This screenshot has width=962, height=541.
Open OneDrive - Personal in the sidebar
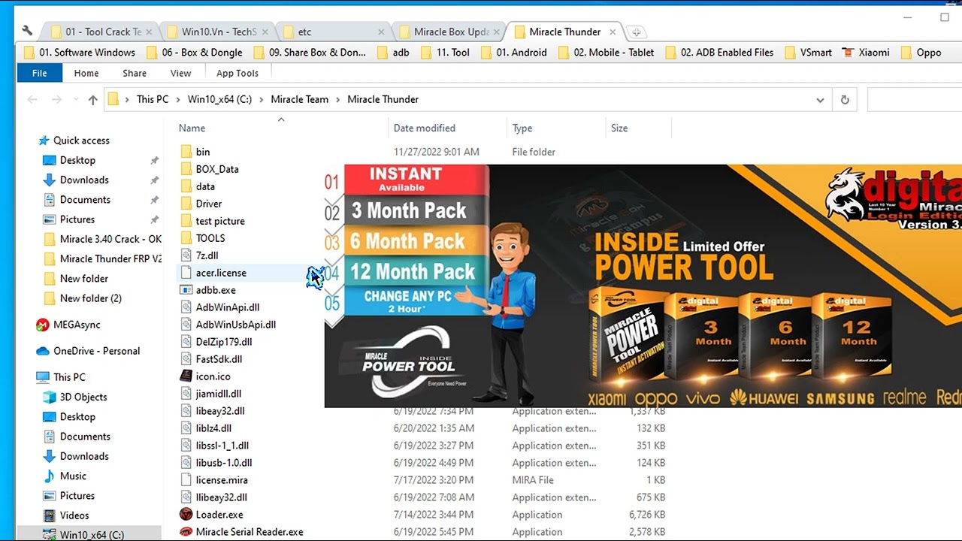(x=96, y=351)
